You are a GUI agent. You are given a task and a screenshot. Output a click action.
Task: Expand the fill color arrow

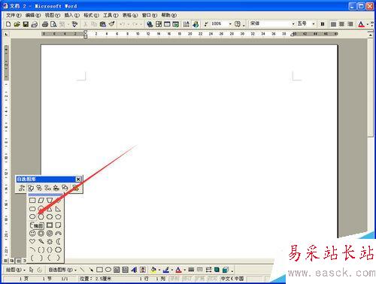tap(159, 270)
